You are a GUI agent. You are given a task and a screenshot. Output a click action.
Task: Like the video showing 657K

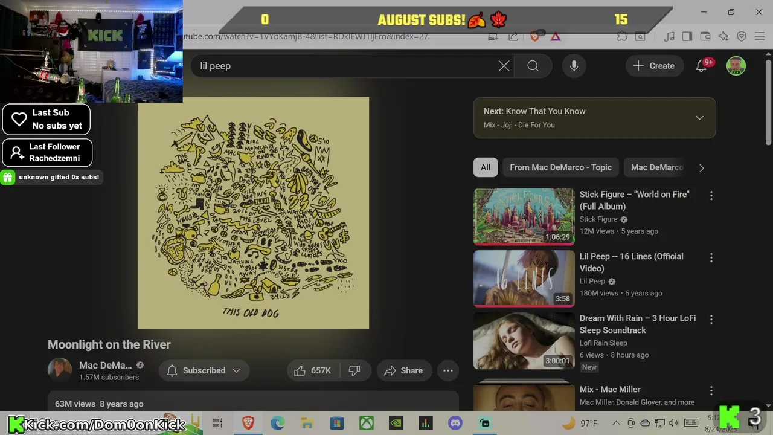point(313,370)
